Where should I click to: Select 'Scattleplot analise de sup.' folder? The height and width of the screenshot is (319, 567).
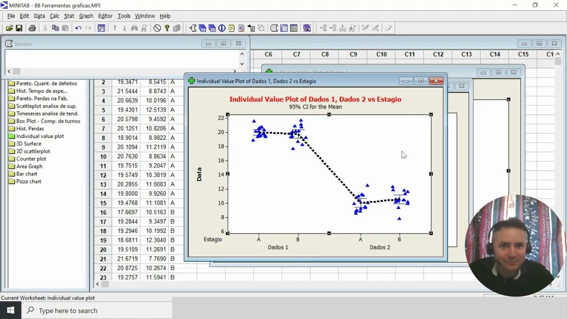[47, 106]
